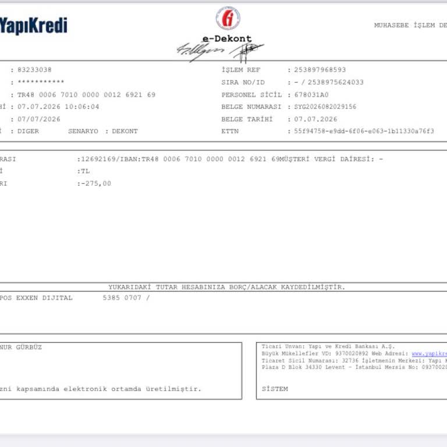This screenshot has width=447, height=447.
Task: Select the POS EXXEN DIJITAL description
Action: [36, 298]
